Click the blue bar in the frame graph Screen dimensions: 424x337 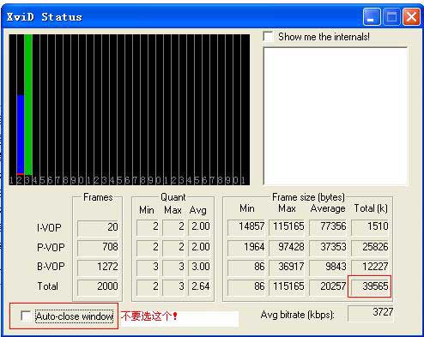pyautogui.click(x=21, y=135)
